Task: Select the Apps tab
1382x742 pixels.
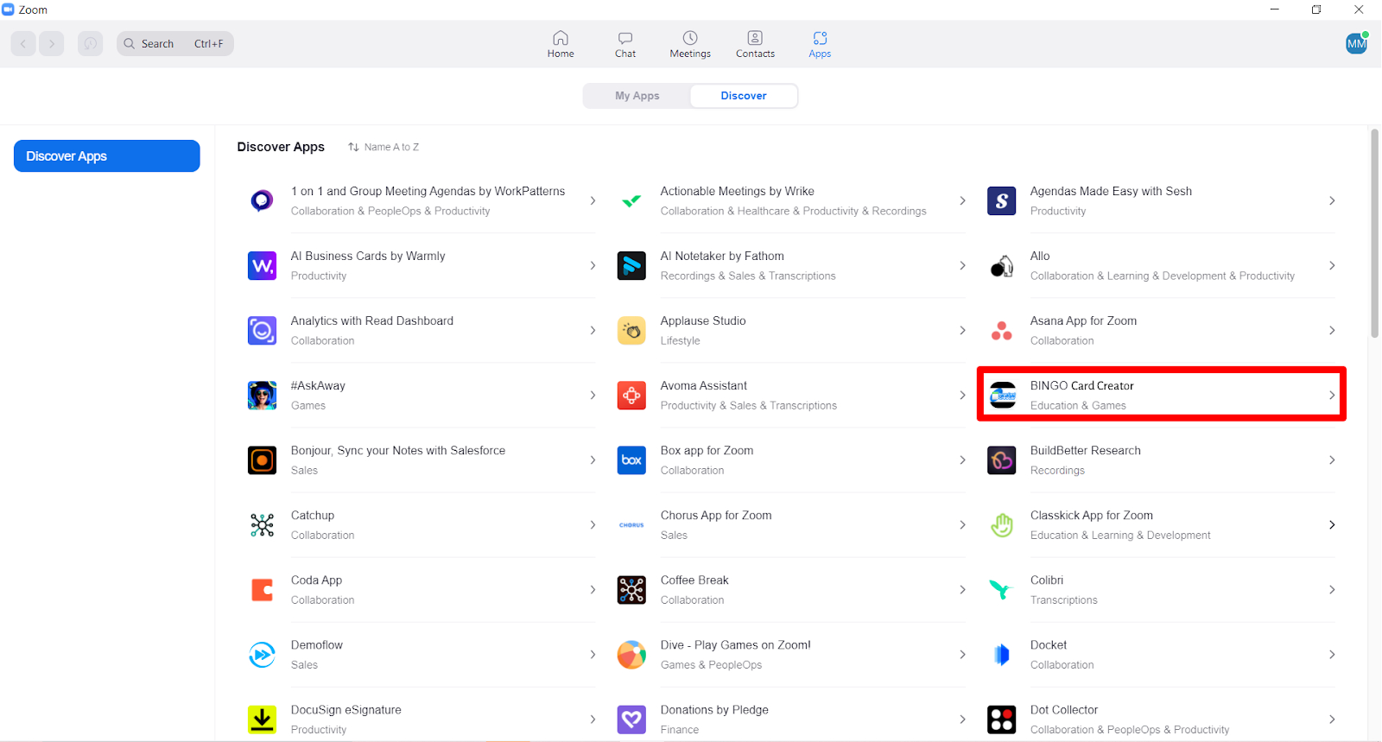Action: 820,44
